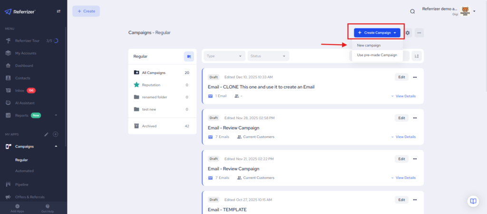
Task: Open campaign settings gear icon
Action: click(x=408, y=33)
